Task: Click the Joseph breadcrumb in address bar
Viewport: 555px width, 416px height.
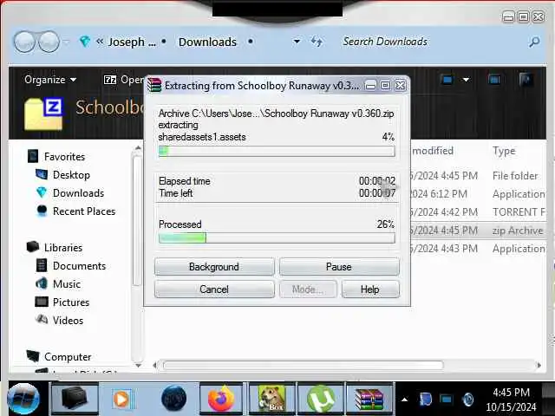Action: 131,42
